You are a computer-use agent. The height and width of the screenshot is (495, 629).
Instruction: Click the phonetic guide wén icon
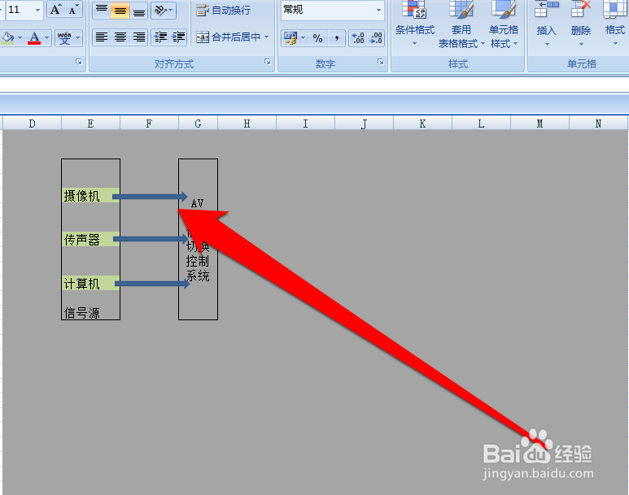(64, 38)
